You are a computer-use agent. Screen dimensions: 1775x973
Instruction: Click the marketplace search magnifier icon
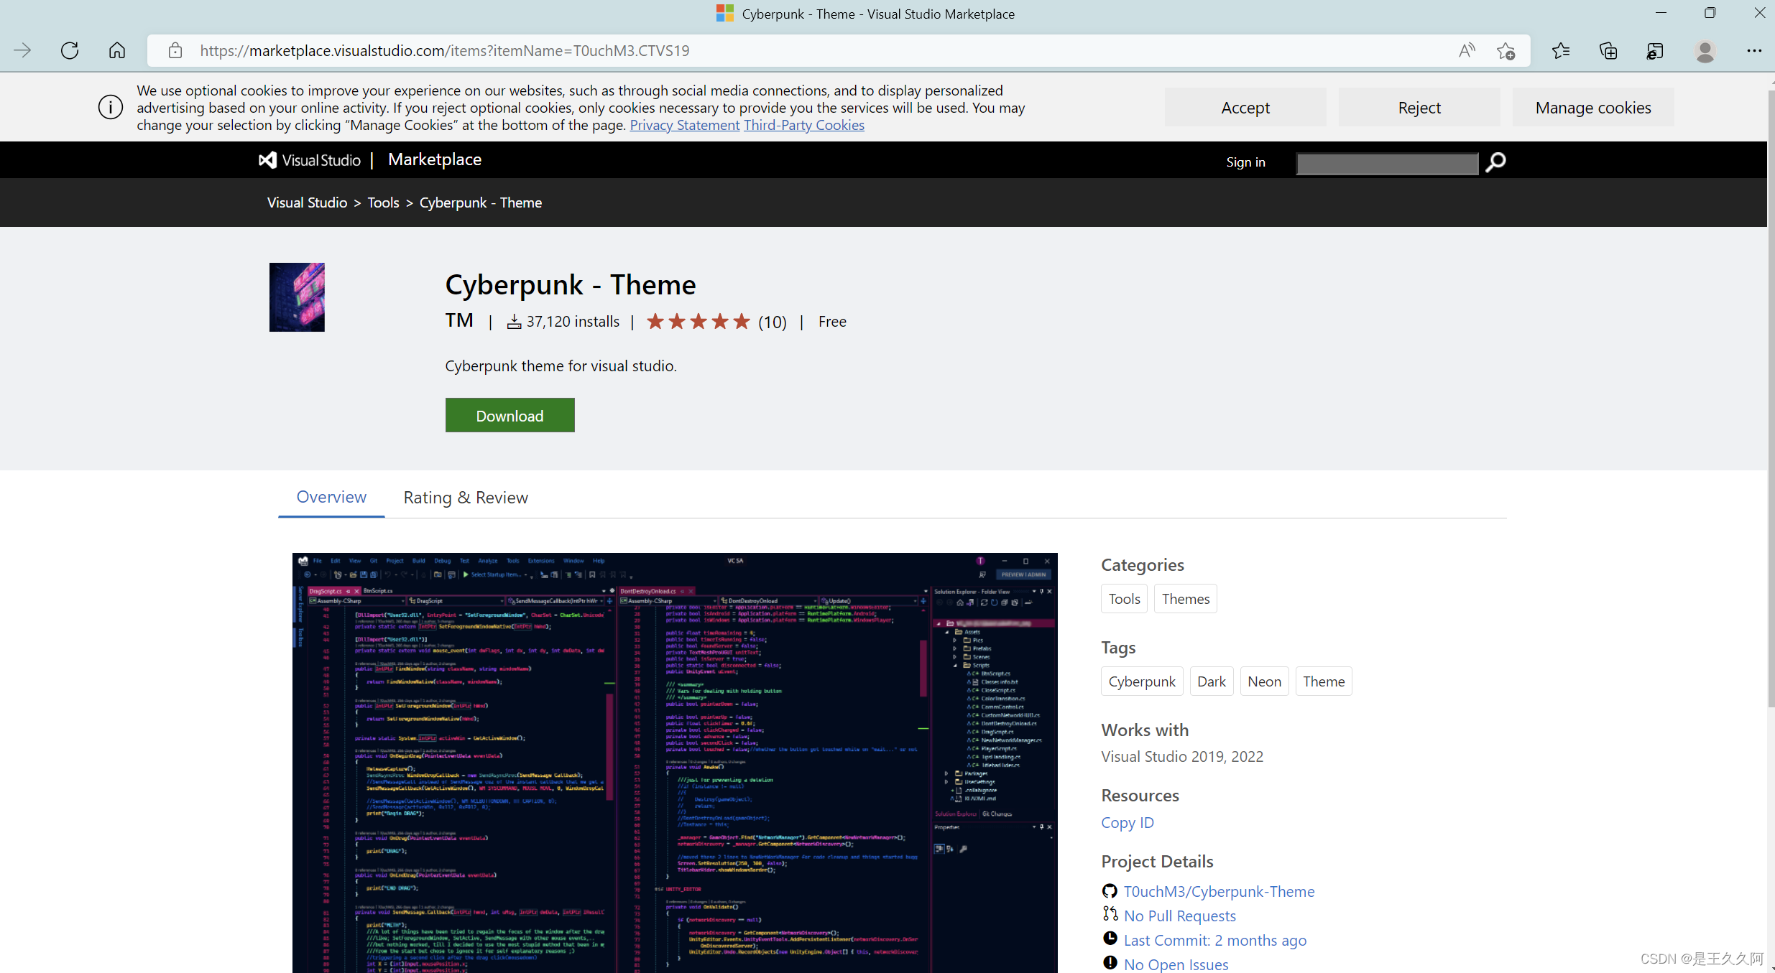point(1495,162)
